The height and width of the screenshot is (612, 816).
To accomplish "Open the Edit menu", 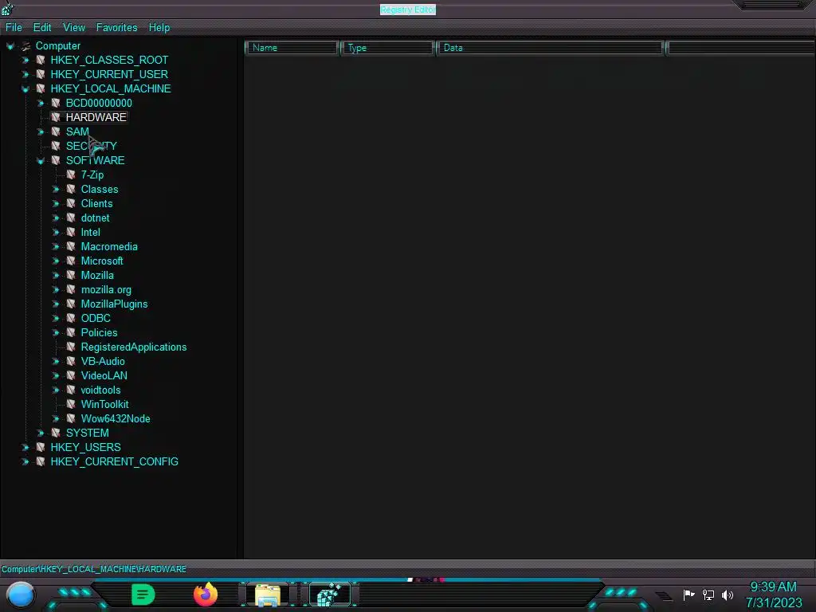I will [x=42, y=28].
